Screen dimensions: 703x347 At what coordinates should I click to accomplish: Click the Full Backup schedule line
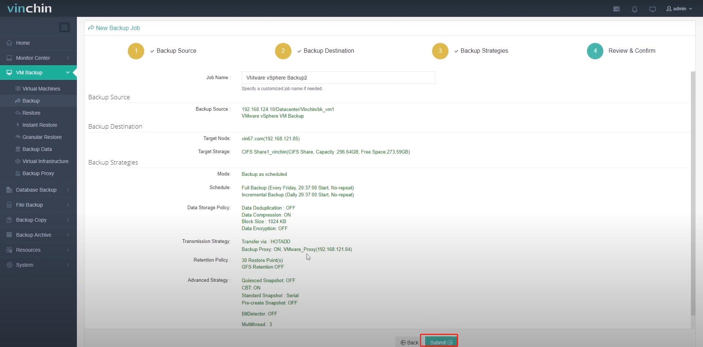298,188
